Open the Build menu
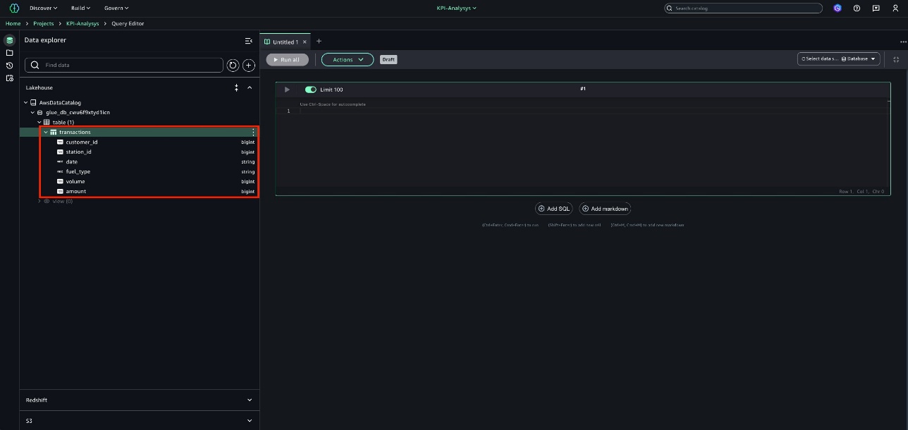Screen dimensions: 908x430 point(81,8)
